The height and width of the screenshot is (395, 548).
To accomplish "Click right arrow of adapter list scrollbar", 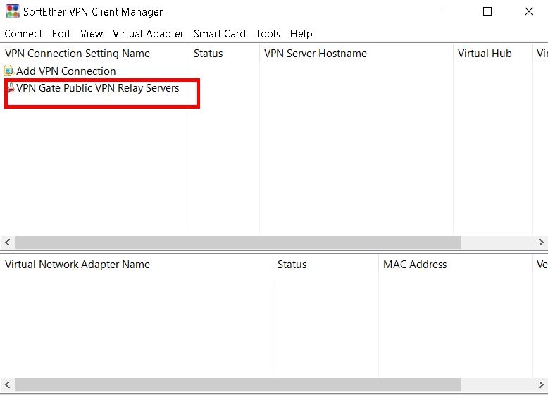I will point(541,385).
